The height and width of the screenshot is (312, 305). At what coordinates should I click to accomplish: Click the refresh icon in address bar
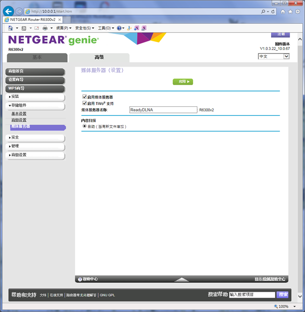(273, 11)
